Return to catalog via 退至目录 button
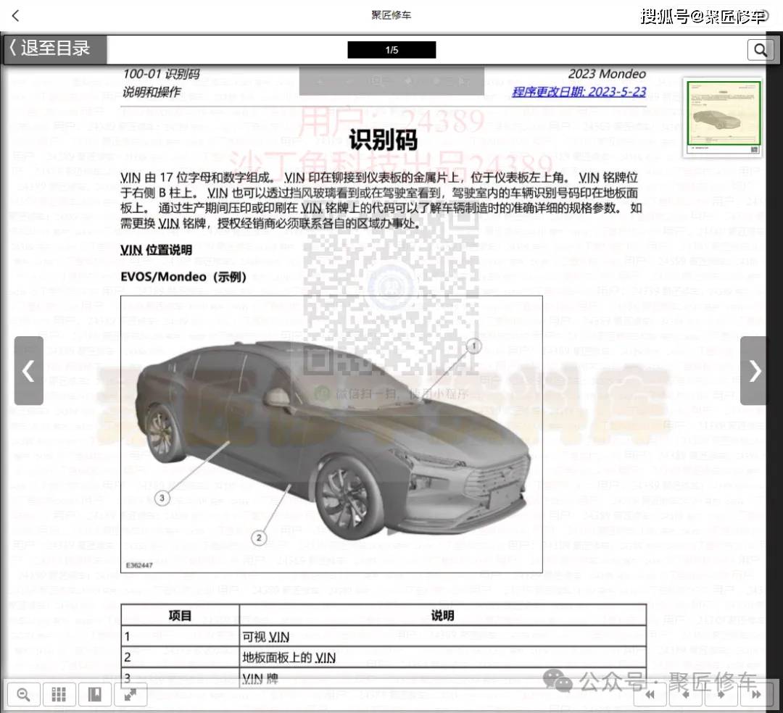The width and height of the screenshot is (783, 713). (x=55, y=49)
